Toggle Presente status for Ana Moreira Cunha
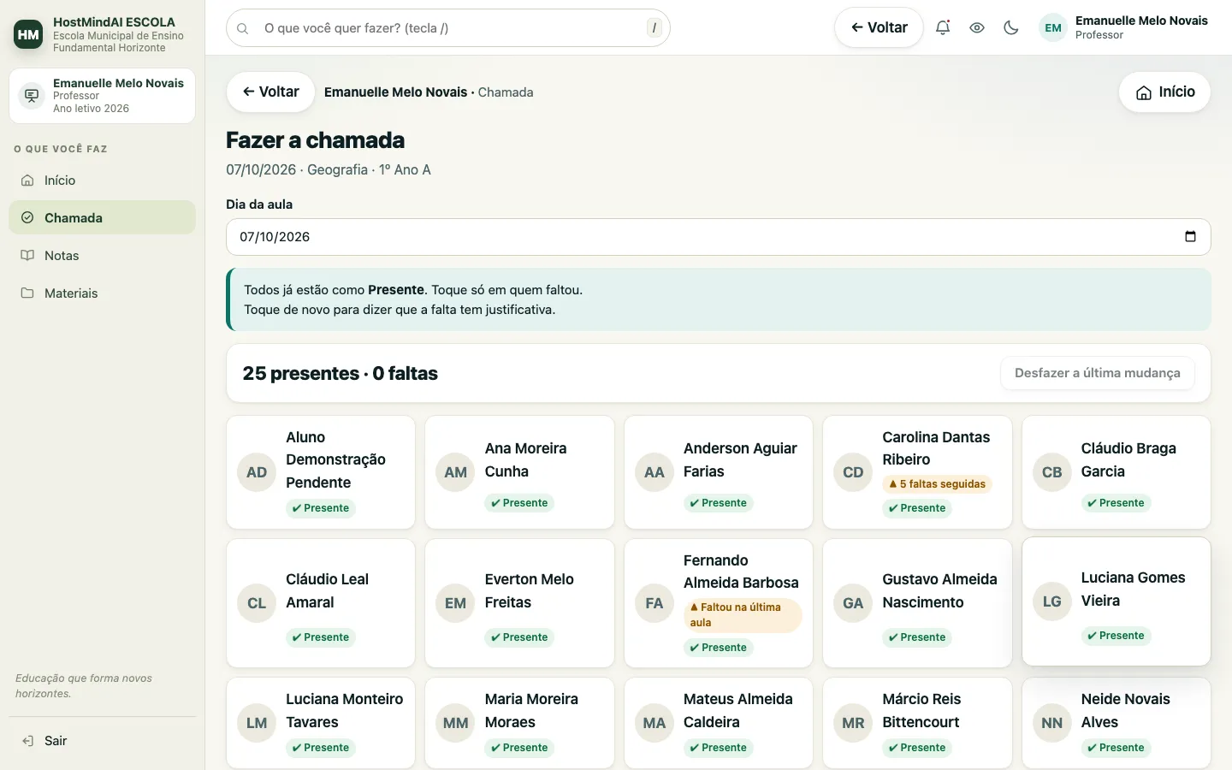 [519, 503]
